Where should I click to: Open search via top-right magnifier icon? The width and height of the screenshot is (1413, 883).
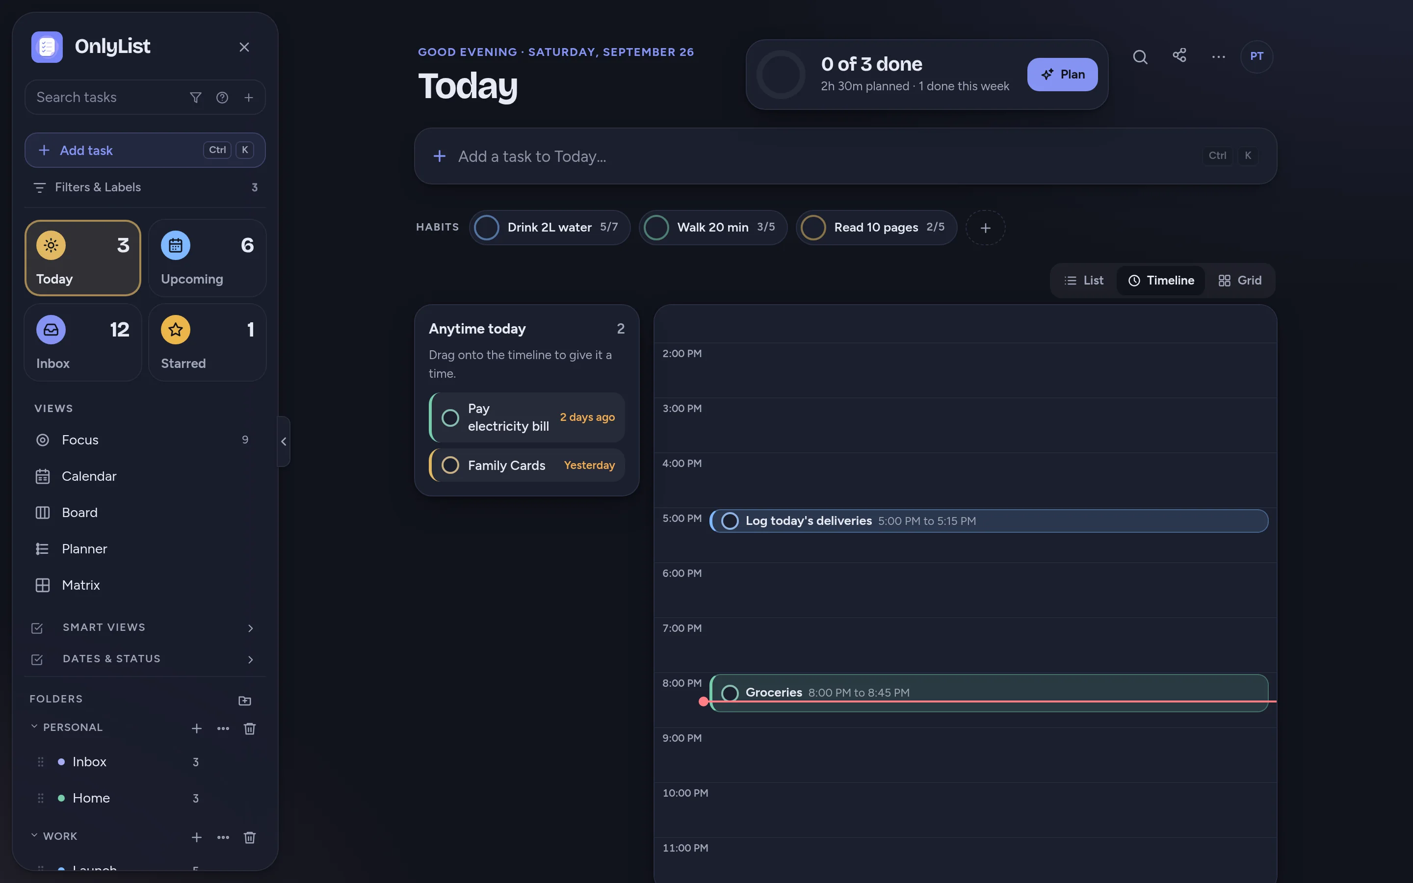(1140, 56)
